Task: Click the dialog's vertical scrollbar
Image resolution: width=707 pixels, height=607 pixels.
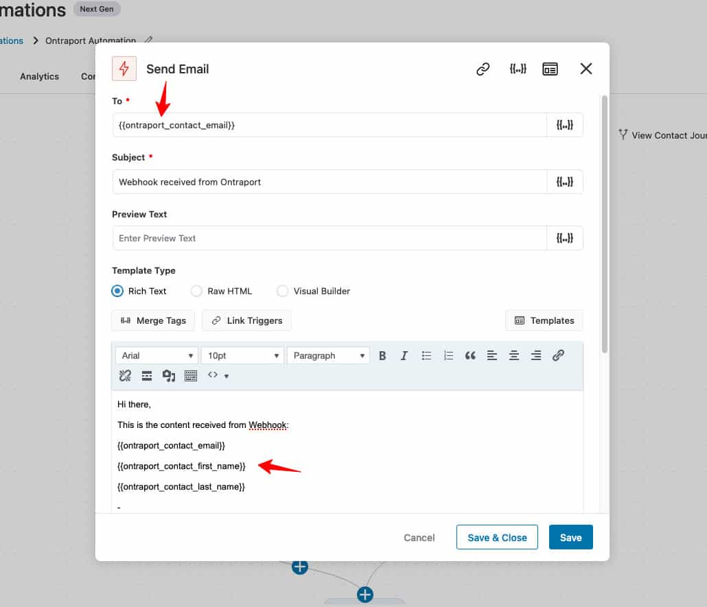Action: coord(605,224)
